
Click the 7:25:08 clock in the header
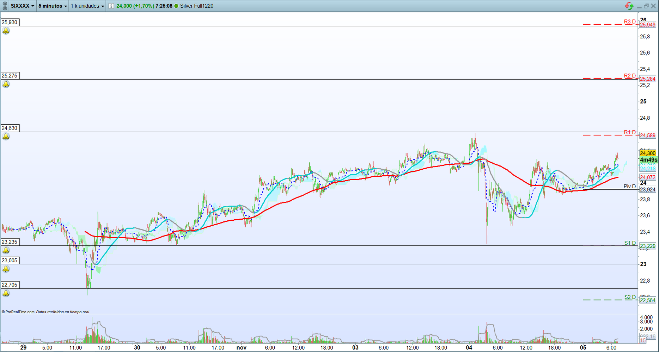pyautogui.click(x=164, y=6)
